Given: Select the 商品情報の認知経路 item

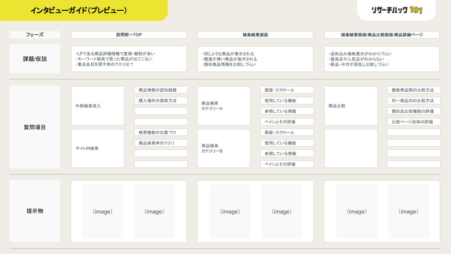Looking at the screenshot, I should point(161,90).
